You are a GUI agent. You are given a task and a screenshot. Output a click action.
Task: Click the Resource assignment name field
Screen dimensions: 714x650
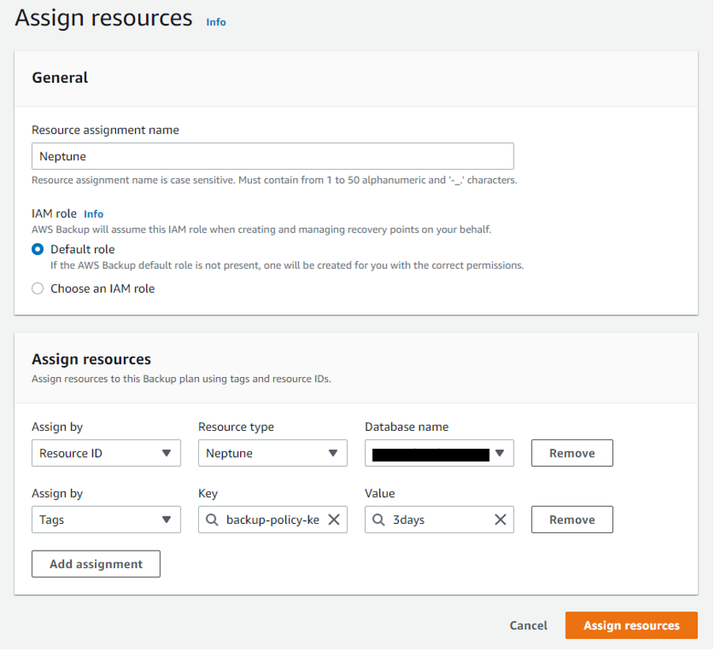[272, 155]
